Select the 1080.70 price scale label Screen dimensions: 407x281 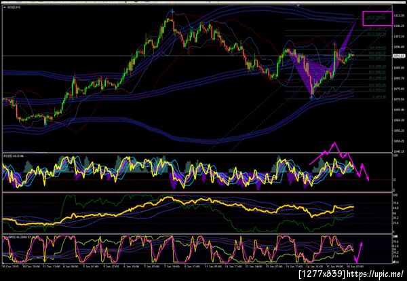pos(400,78)
